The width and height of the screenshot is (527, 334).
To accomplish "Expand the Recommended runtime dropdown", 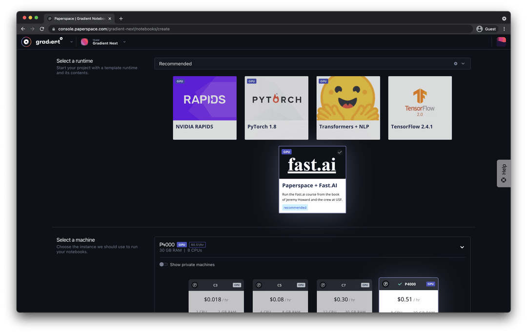I will click(x=462, y=63).
